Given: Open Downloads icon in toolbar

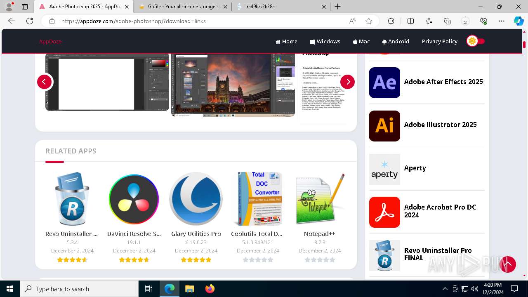Looking at the screenshot, I should (x=465, y=21).
